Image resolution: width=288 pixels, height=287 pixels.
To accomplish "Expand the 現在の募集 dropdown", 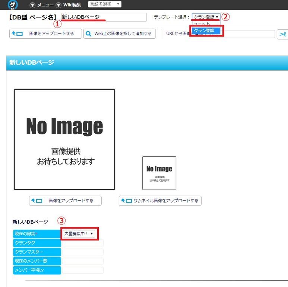I will click(79, 233).
